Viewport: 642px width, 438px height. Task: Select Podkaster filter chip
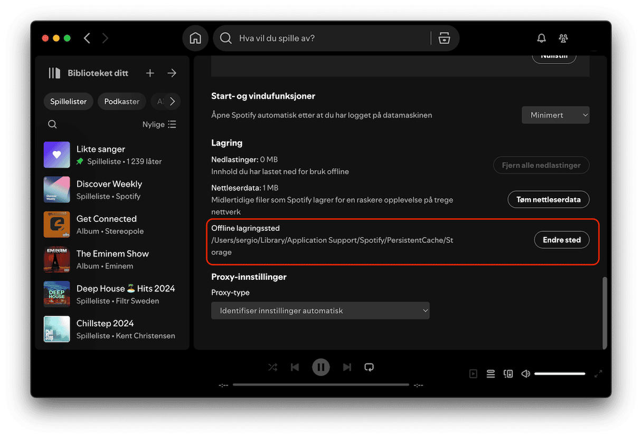point(122,101)
